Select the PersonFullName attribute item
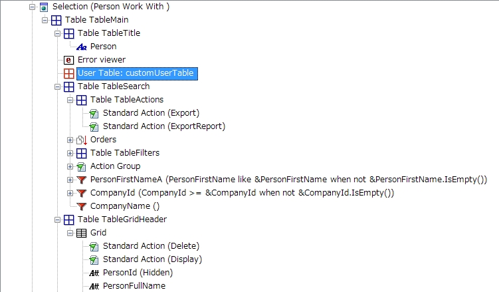Screen dimensions: 499x292 [x=134, y=286]
